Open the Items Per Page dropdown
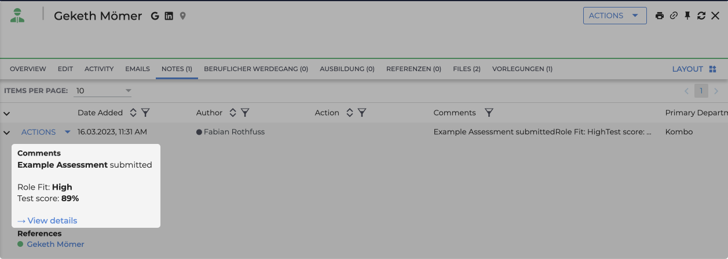Image resolution: width=728 pixels, height=259 pixels. click(x=103, y=91)
